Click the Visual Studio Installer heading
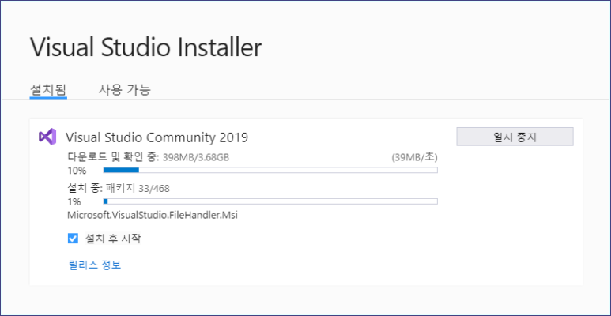 coord(145,47)
